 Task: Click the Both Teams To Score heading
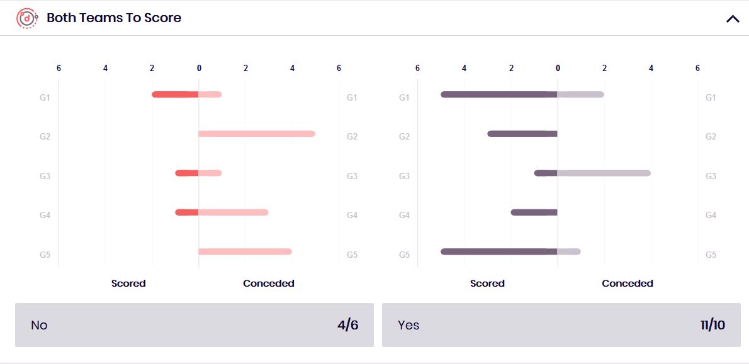[114, 18]
